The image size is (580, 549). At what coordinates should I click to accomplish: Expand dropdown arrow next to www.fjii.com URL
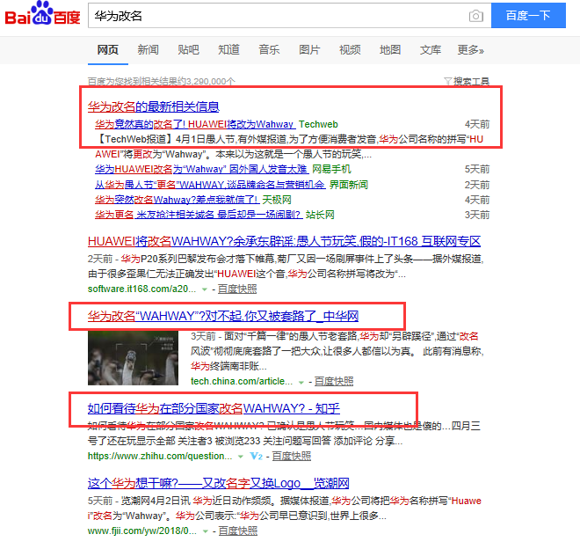206,531
